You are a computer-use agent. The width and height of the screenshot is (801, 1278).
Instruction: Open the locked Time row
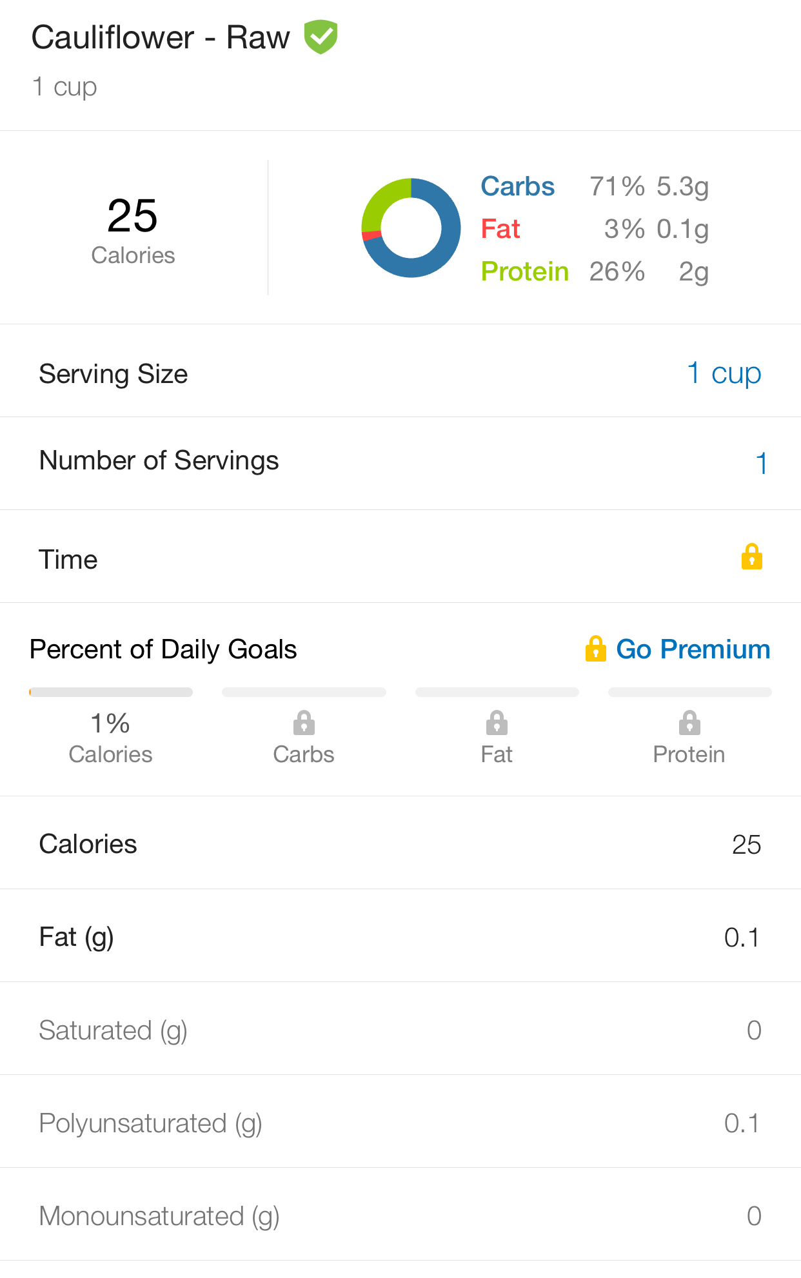[x=400, y=556]
